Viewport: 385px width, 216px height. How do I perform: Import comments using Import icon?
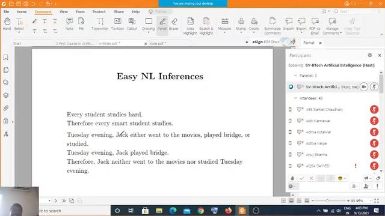click(x=289, y=24)
